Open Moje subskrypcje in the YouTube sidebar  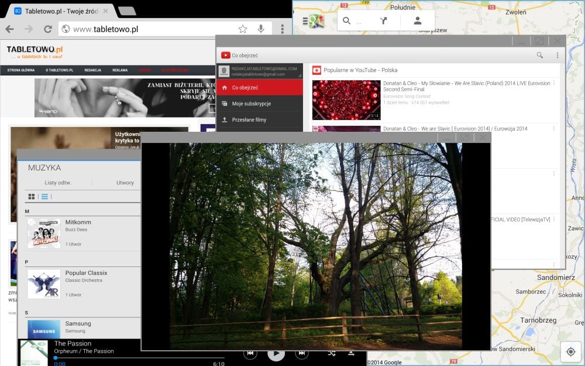[x=260, y=104]
